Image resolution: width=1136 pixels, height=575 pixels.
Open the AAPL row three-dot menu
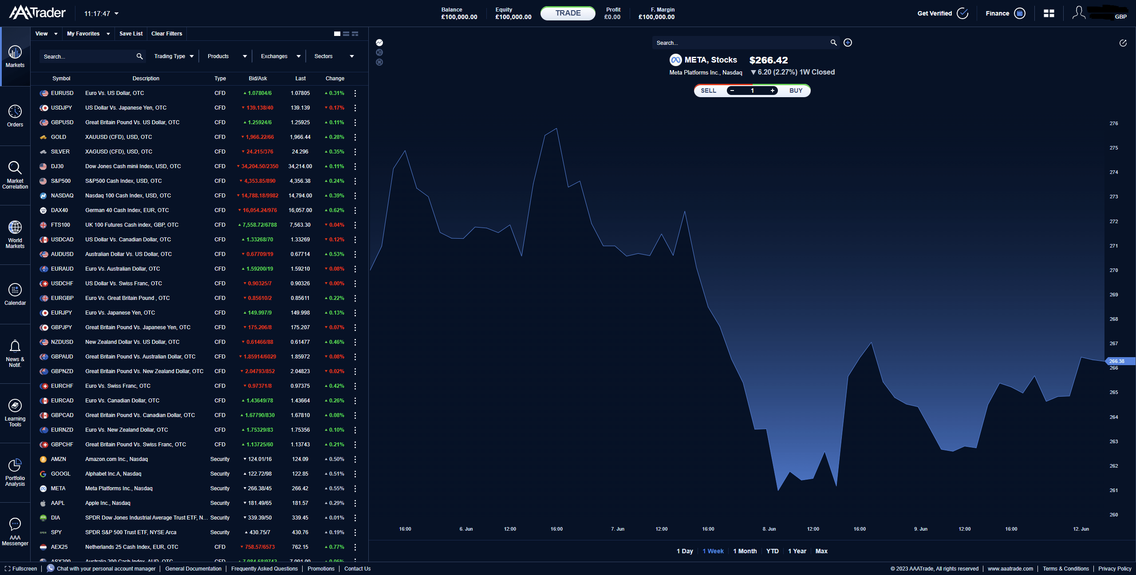[355, 503]
